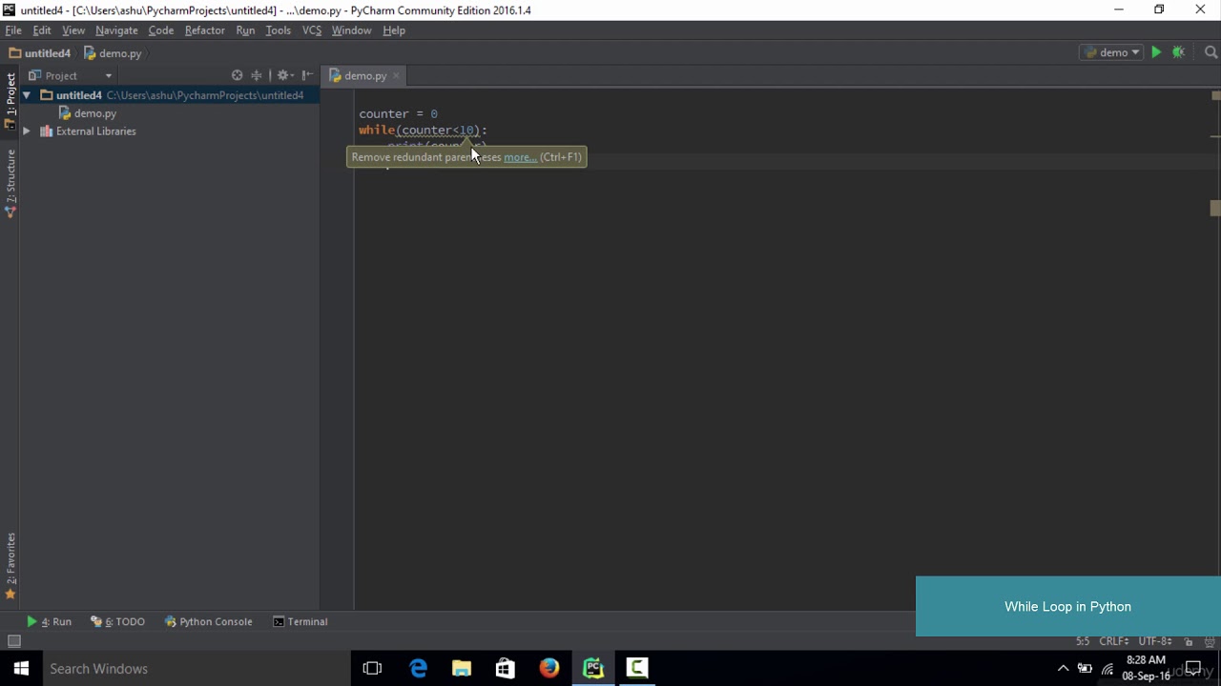Open the demo run configuration dropdown

tap(1111, 52)
